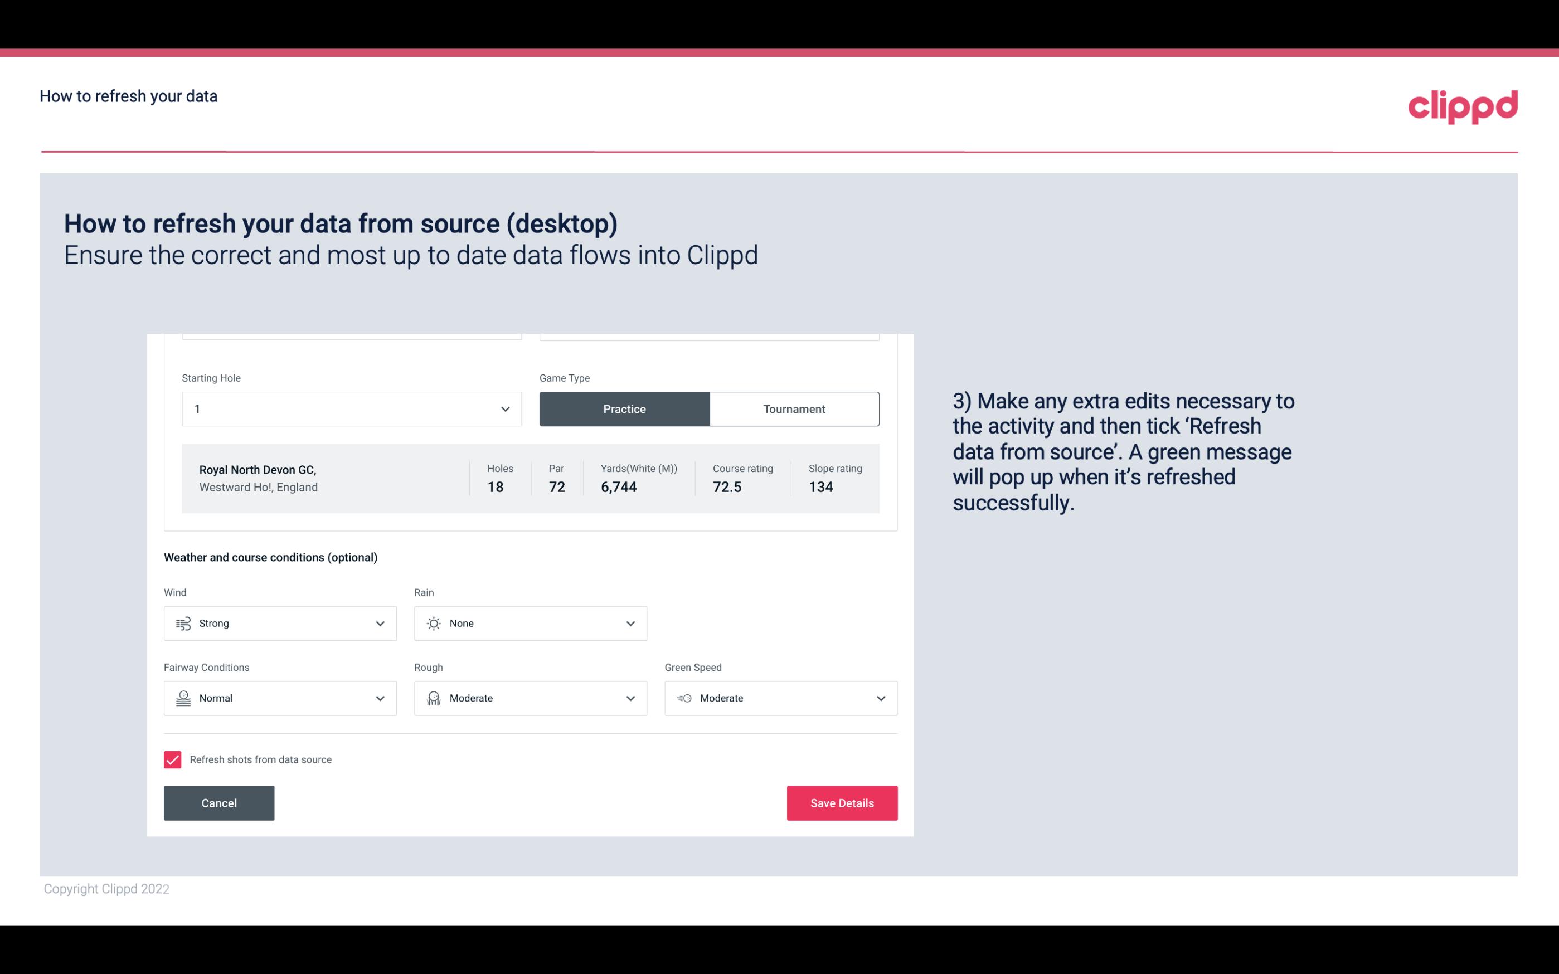The image size is (1559, 974).
Task: Click the fairway conditions normal icon
Action: click(183, 698)
